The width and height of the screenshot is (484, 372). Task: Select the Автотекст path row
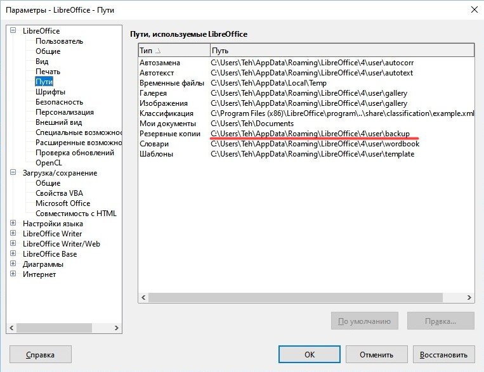pyautogui.click(x=306, y=73)
